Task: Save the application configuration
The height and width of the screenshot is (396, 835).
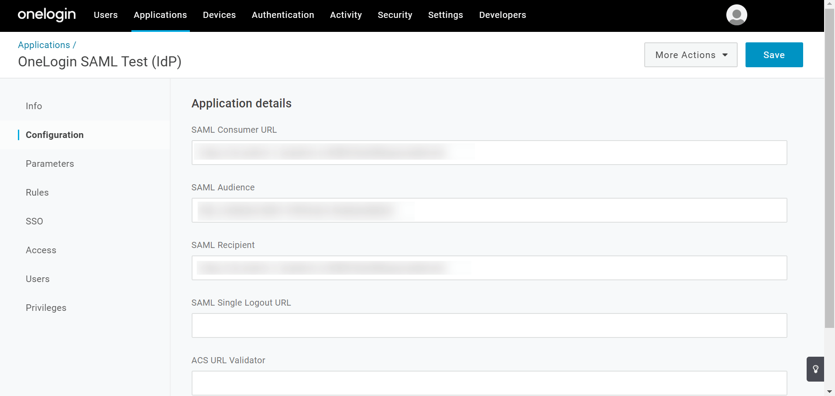Action: point(774,55)
